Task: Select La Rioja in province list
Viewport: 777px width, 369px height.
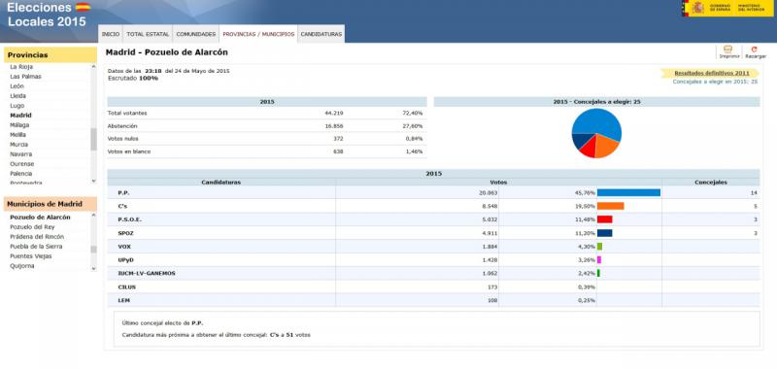Action: click(x=21, y=67)
